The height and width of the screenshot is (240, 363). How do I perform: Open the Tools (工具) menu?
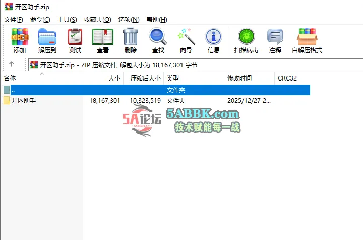coord(67,19)
